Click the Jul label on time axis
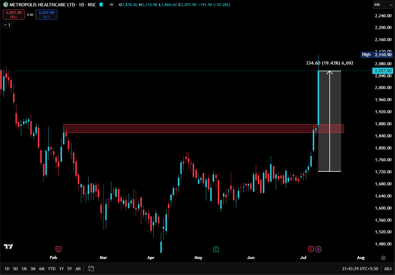This screenshot has height=275, width=395. point(303,257)
